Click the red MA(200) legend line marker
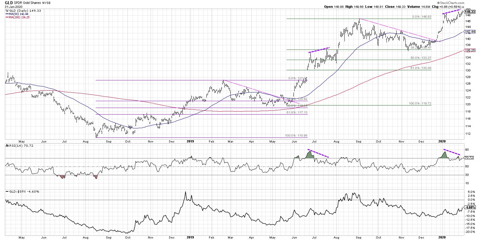Image resolution: width=480 pixels, height=240 pixels. [x=7, y=17]
